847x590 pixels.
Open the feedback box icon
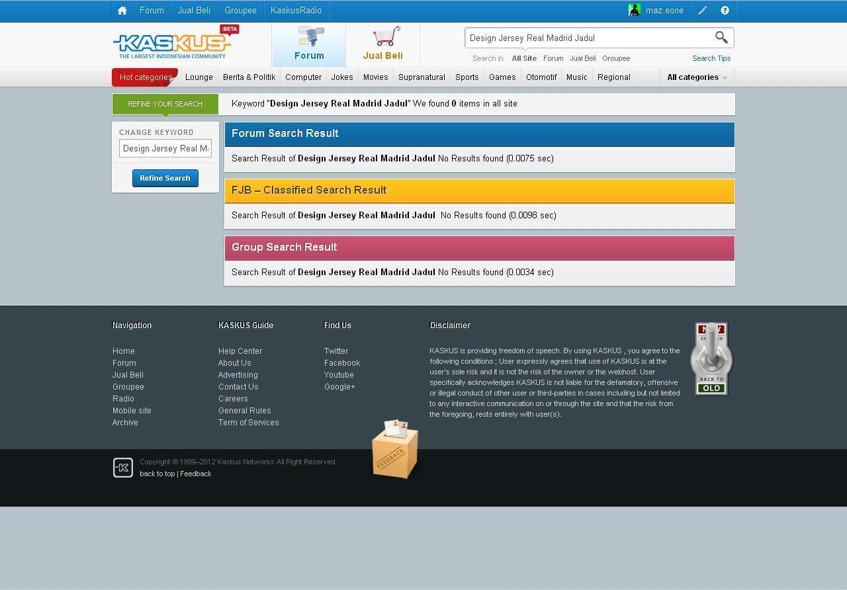click(x=395, y=448)
